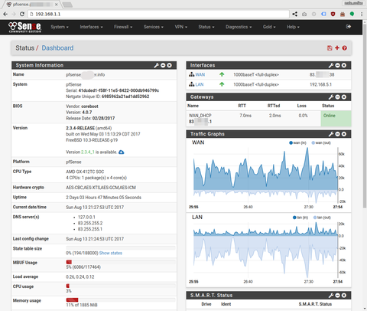The height and width of the screenshot is (311, 367).
Task: Toggle the lan (out) legend series
Action: pos(322,218)
